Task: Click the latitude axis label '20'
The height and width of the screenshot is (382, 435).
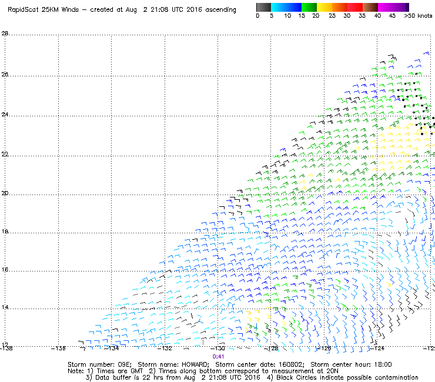Action: (5, 193)
